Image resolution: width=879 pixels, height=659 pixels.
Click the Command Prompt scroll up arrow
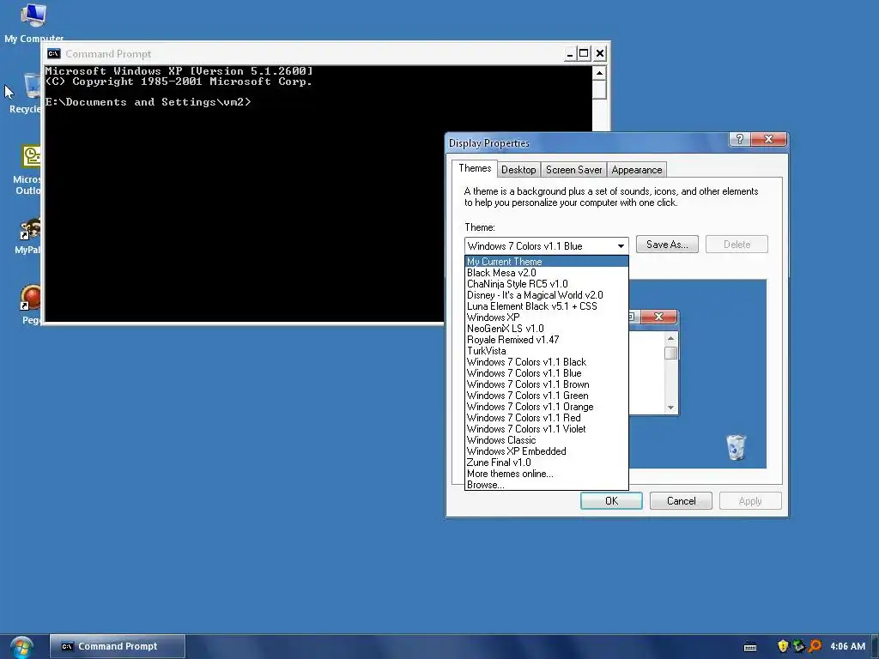599,73
